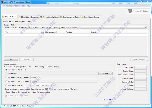Click the File column header
This screenshot has height=108, width=152.
(x=22, y=32)
